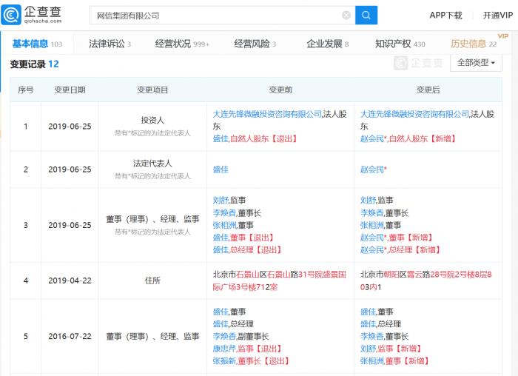Click the blue search magnifier button
The width and height of the screenshot is (518, 376).
tap(366, 16)
